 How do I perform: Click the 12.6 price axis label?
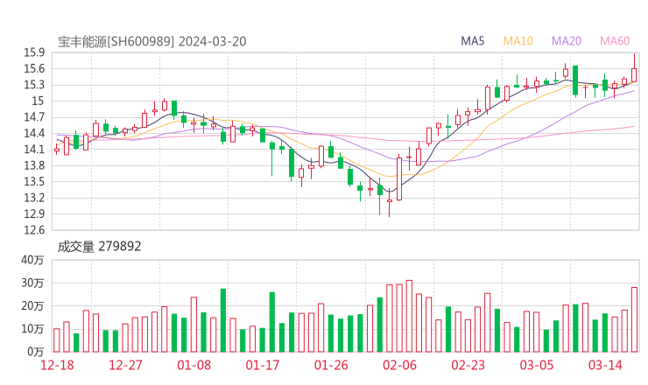[x=34, y=230]
